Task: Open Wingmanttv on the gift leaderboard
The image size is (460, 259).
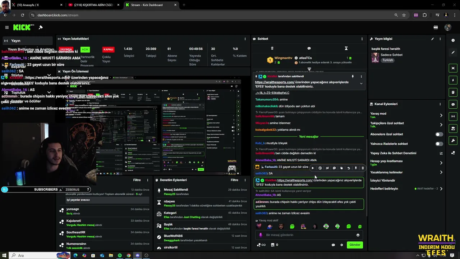Action: pos(283,58)
